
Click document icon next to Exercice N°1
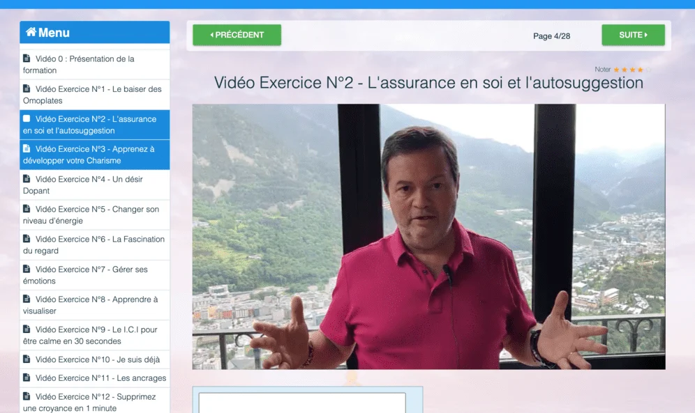coord(27,88)
